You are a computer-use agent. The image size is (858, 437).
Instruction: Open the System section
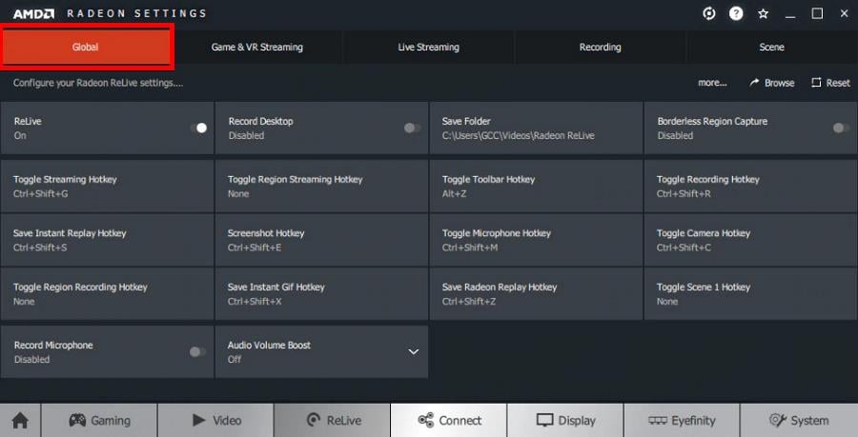tap(798, 420)
